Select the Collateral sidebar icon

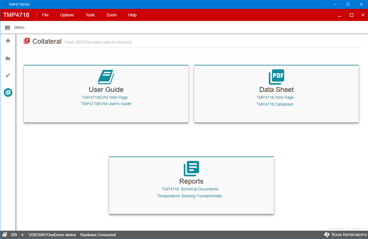click(8, 92)
